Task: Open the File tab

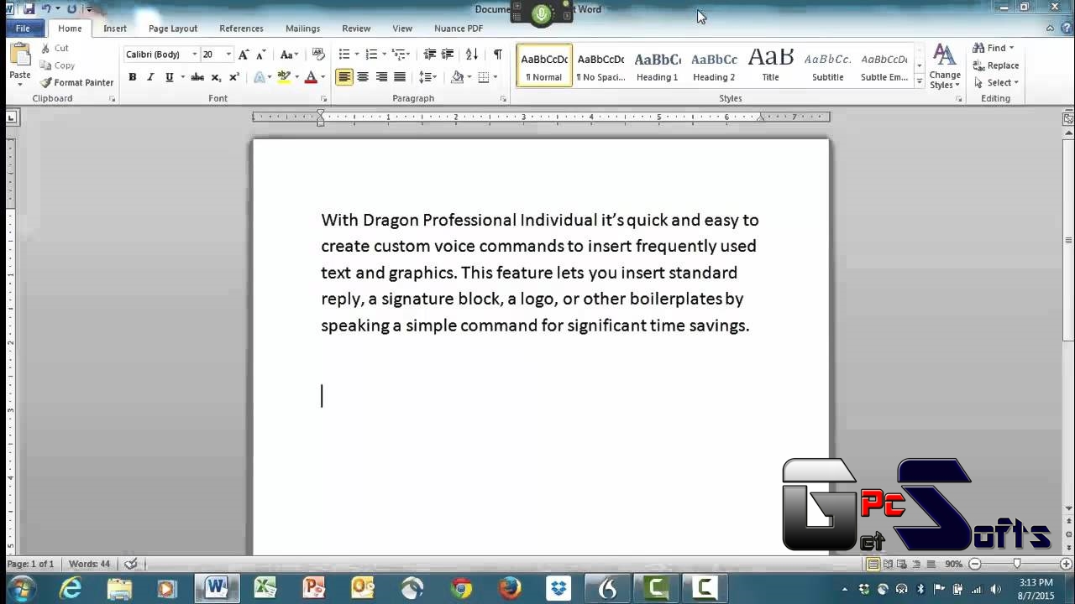Action: pyautogui.click(x=23, y=28)
